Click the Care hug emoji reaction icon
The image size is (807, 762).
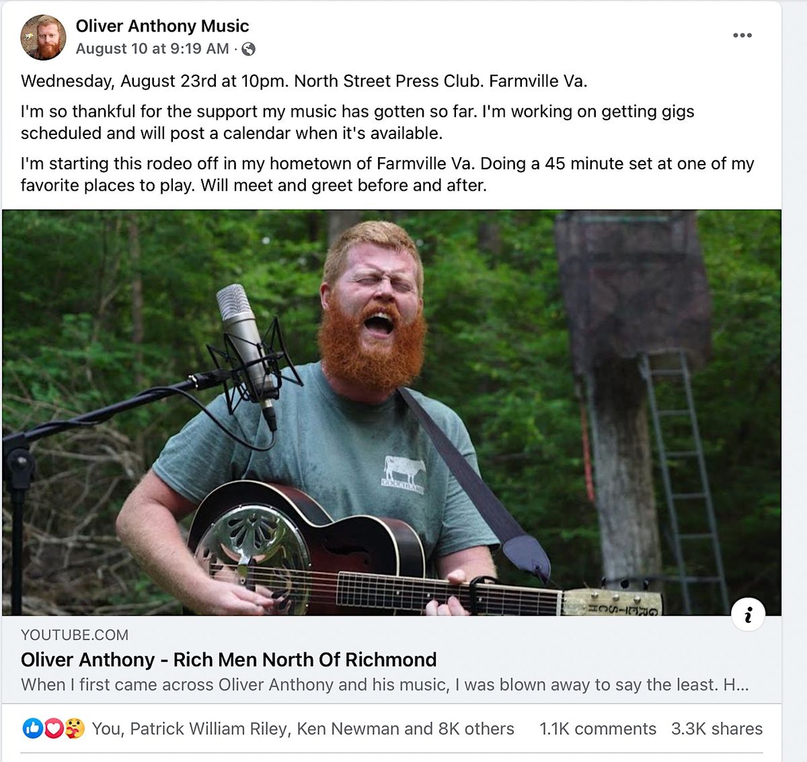[x=74, y=728]
